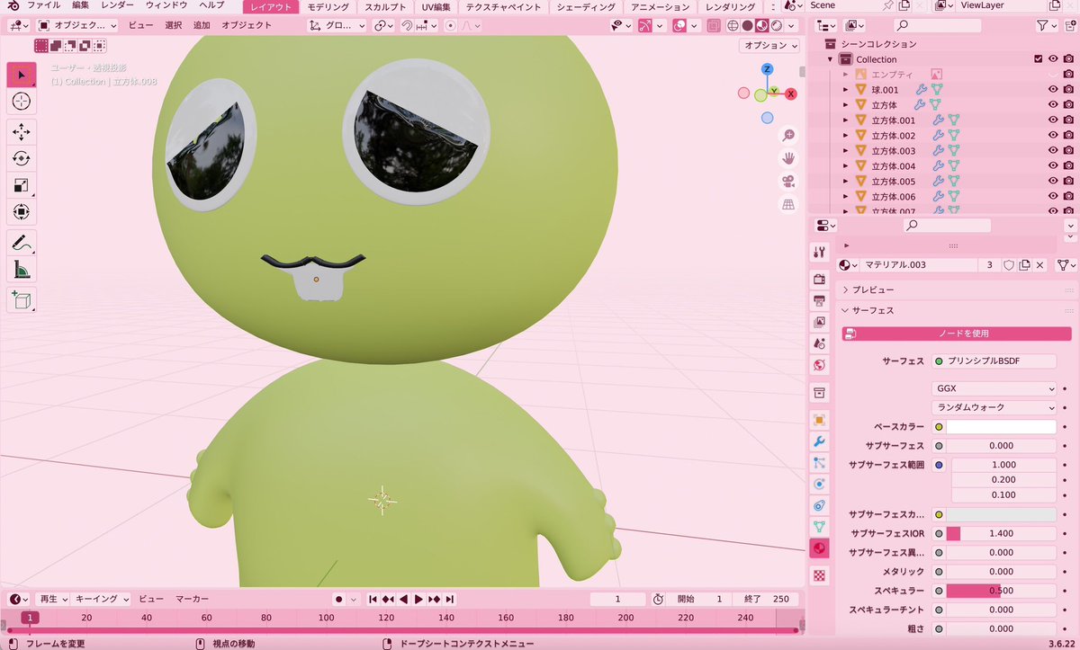
Task: Select the Add Cube tool
Action: (x=22, y=298)
